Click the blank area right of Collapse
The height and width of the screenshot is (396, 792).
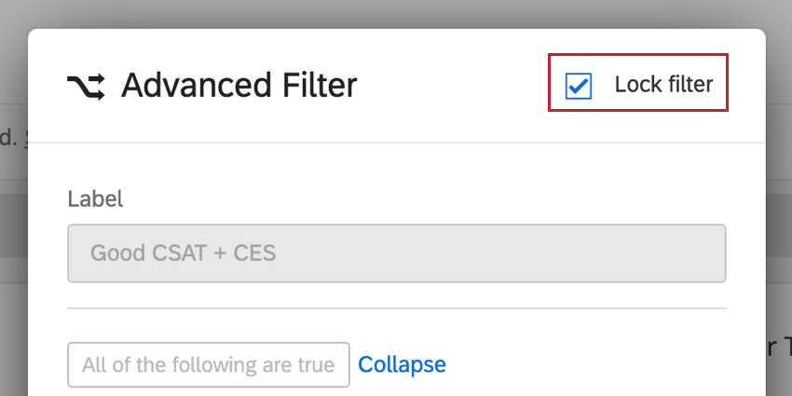[596, 364]
